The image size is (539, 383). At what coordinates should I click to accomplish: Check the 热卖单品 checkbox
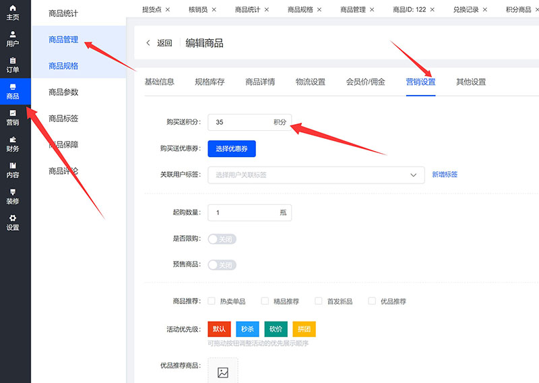212,301
